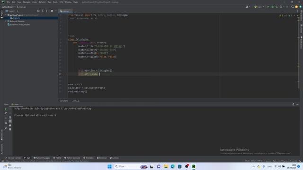303x170 pixels.
Task: Rerun main using the green arrow in the Run panel
Action: (6, 109)
